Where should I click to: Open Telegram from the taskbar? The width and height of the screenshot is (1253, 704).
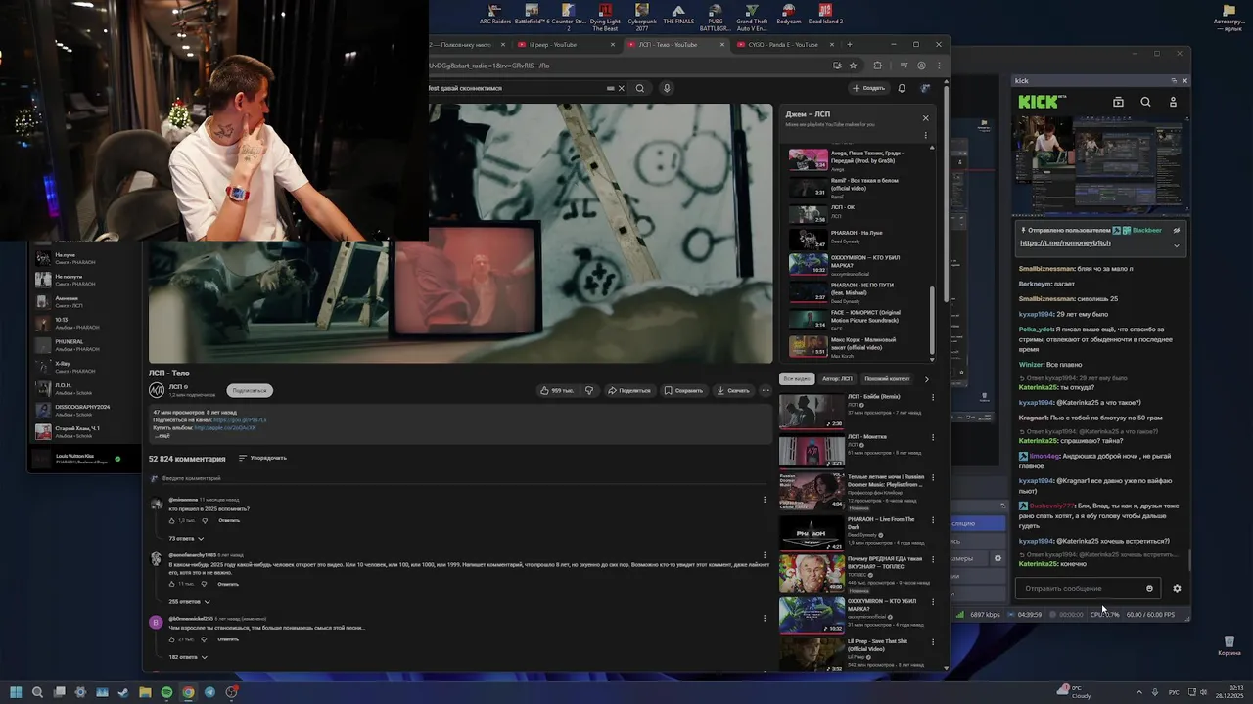[x=209, y=692]
